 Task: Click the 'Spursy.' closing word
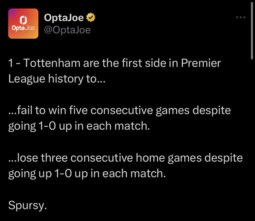coord(28,205)
